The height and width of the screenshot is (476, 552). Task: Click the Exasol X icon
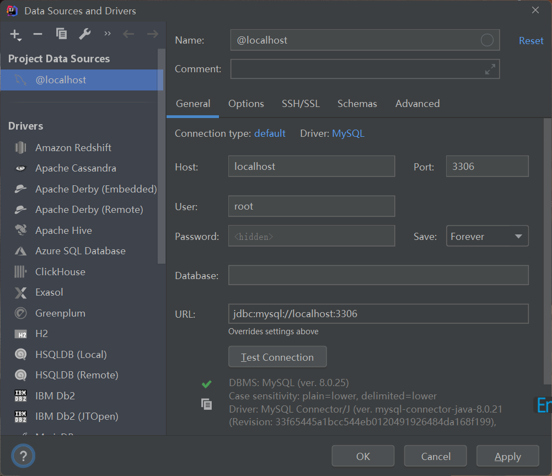[x=20, y=292]
